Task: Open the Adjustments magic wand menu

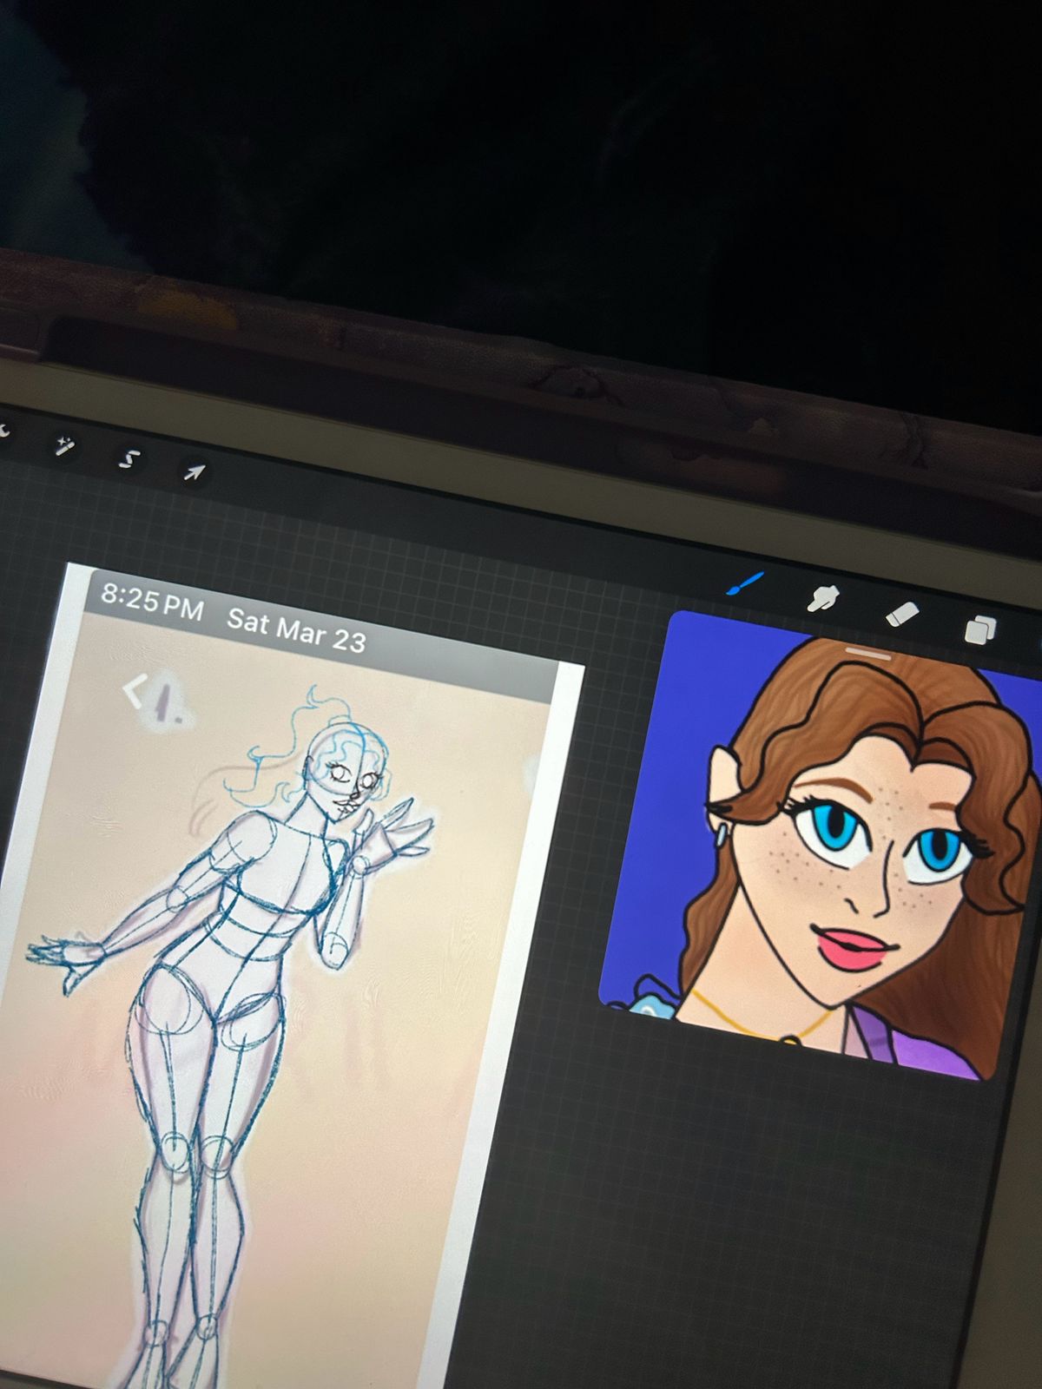Action: point(64,446)
